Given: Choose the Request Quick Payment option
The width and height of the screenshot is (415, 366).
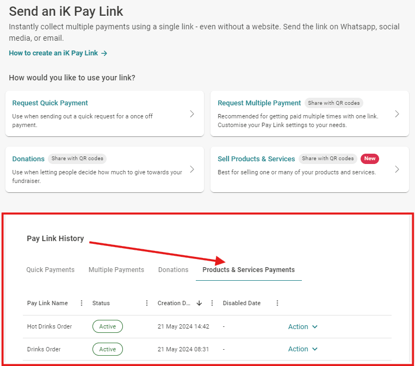Looking at the screenshot, I should (x=50, y=103).
